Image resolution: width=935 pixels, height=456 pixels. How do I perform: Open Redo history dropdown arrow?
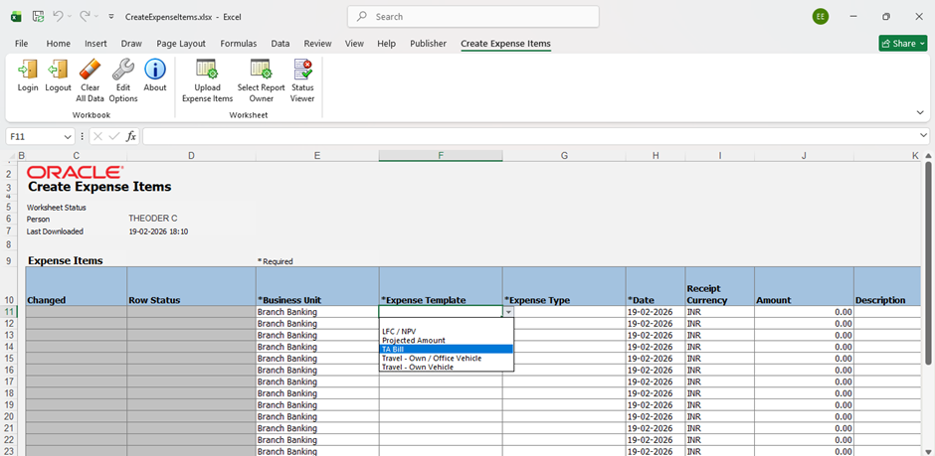95,17
